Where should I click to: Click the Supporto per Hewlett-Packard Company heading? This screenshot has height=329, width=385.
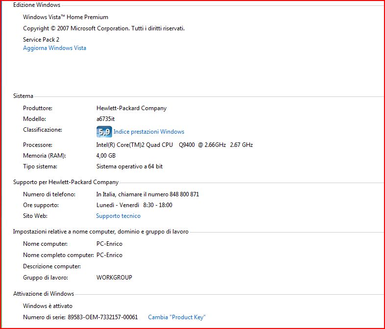pyautogui.click(x=66, y=182)
